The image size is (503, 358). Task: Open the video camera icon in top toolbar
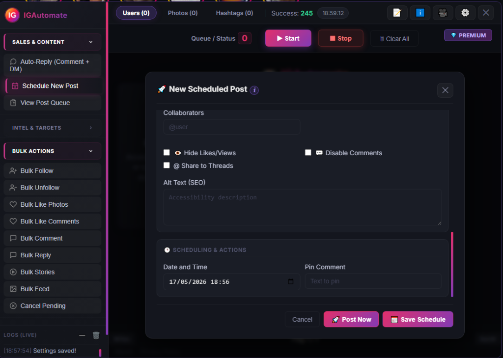coord(443,13)
